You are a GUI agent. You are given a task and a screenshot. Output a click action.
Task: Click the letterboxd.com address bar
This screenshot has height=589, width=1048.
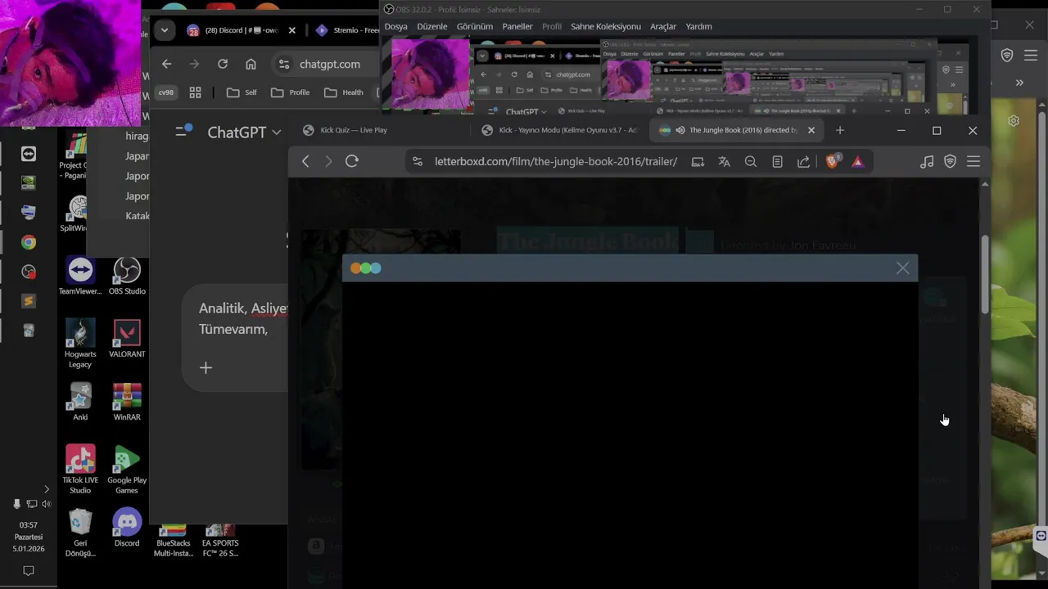pyautogui.click(x=555, y=162)
